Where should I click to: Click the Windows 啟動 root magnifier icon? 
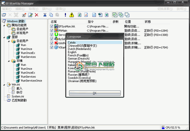[4, 21]
